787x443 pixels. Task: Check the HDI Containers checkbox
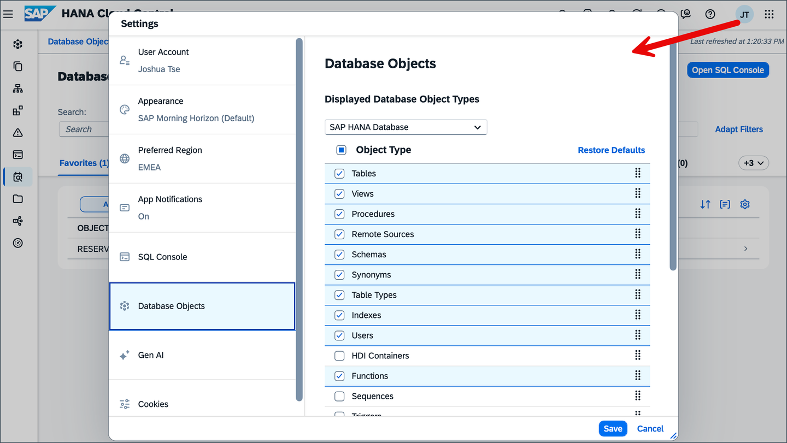click(x=339, y=356)
